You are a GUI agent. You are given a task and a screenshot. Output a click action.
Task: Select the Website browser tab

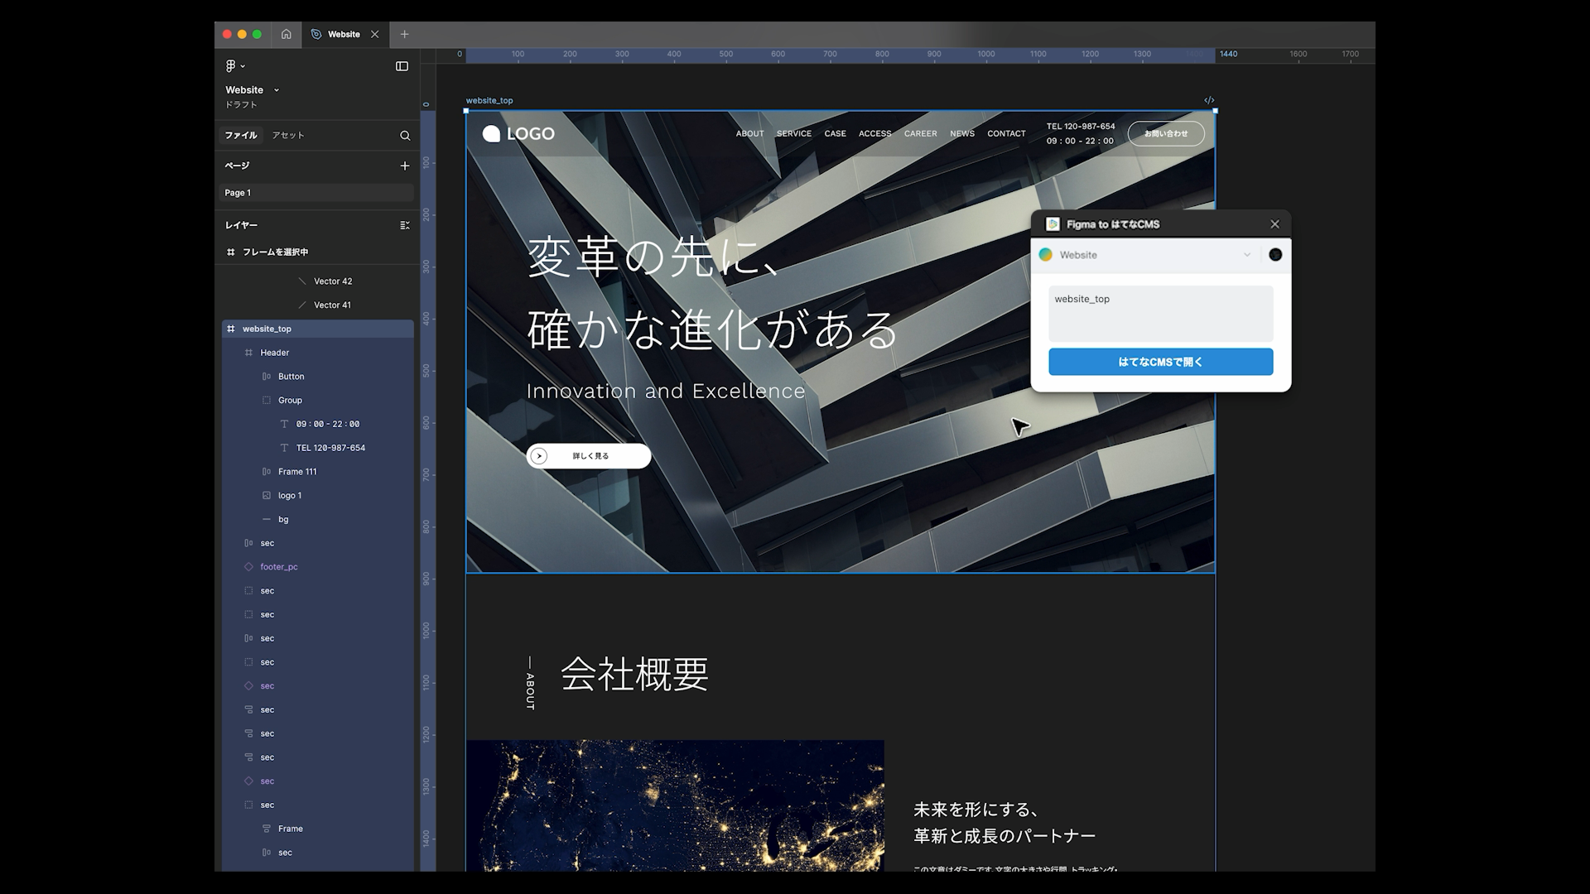click(x=344, y=34)
